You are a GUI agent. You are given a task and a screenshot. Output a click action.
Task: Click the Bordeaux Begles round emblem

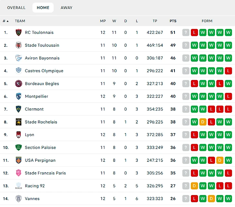click(x=19, y=84)
